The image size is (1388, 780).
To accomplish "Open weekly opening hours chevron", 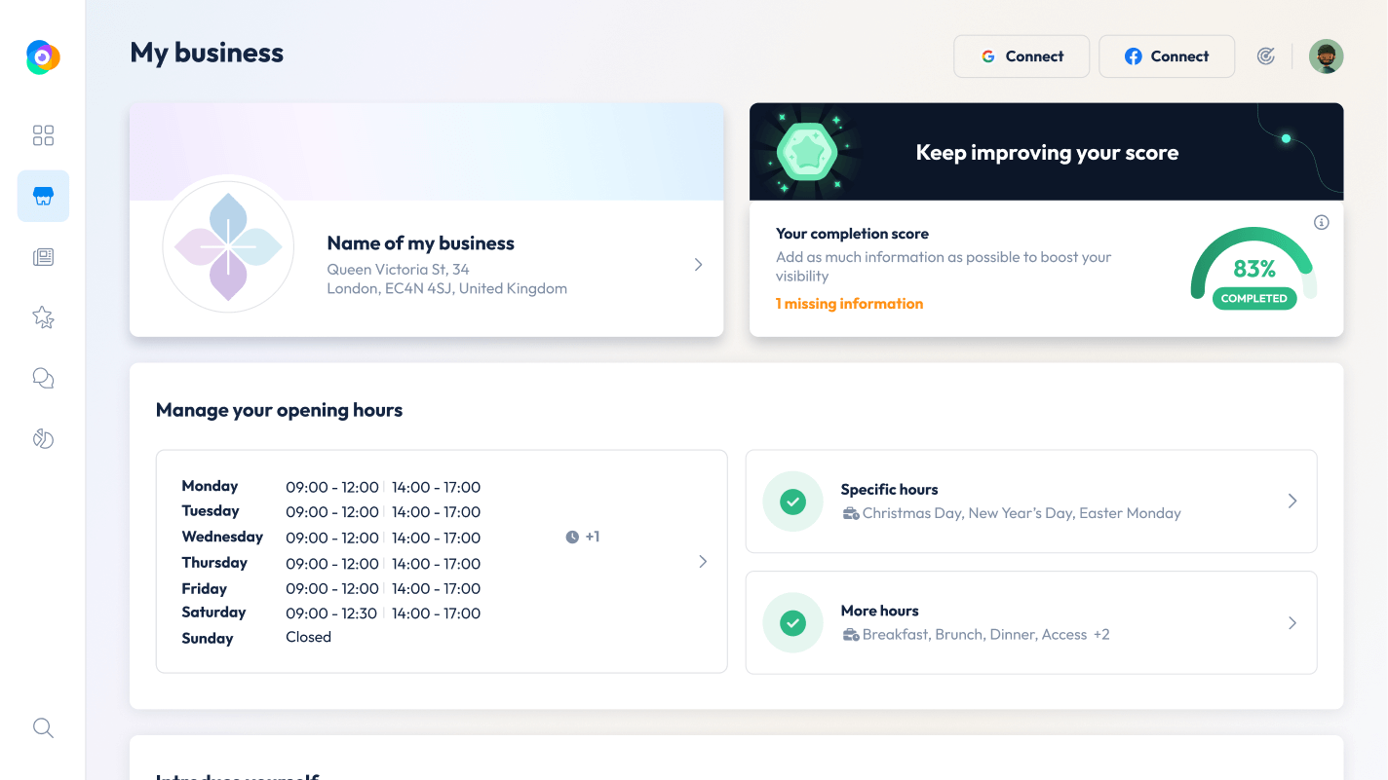I will pyautogui.click(x=703, y=562).
